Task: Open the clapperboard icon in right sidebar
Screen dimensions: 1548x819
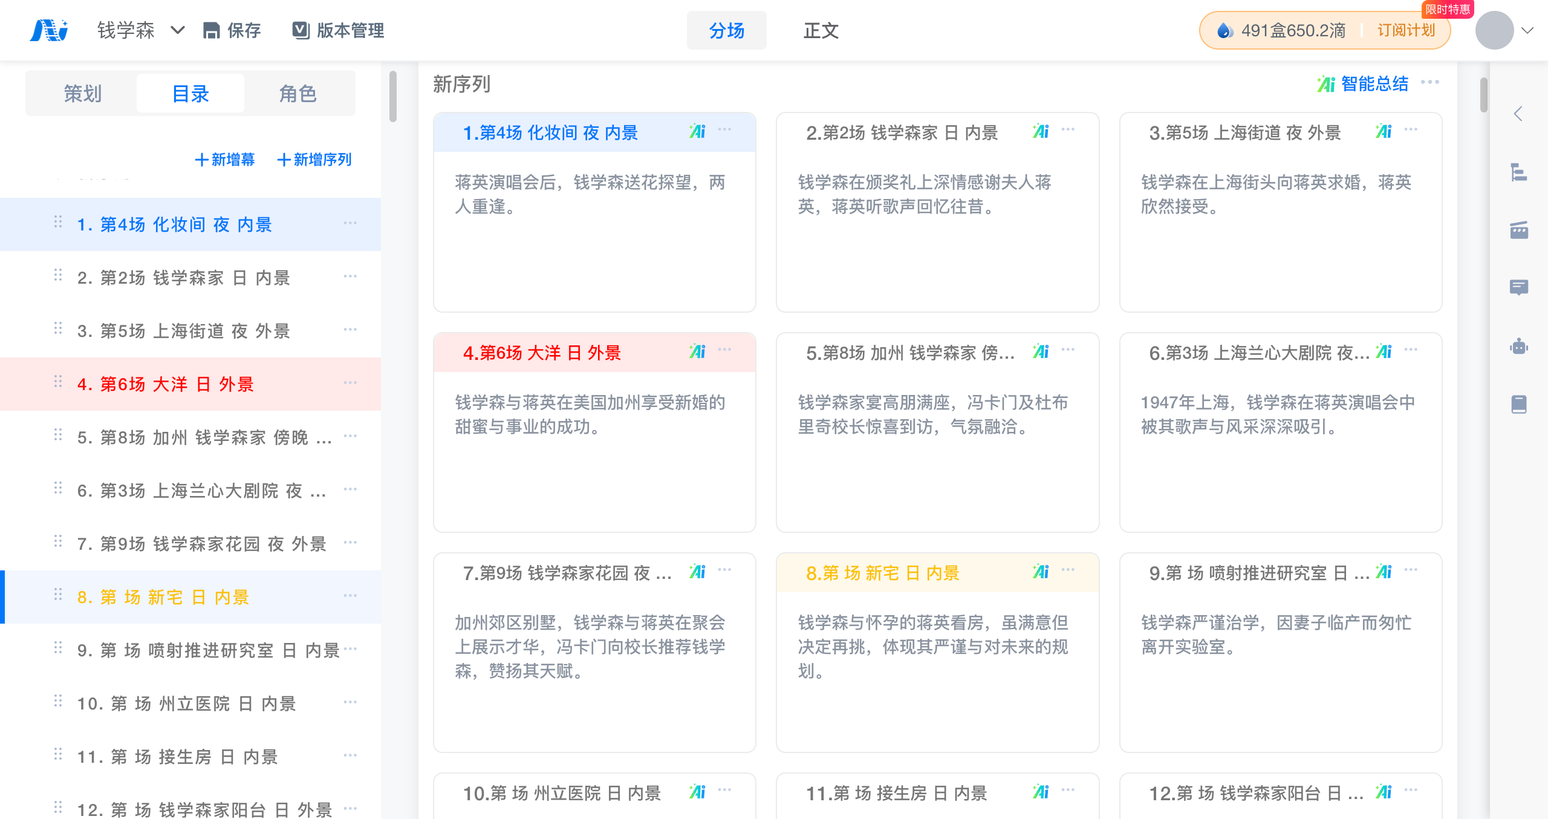Action: pyautogui.click(x=1519, y=230)
